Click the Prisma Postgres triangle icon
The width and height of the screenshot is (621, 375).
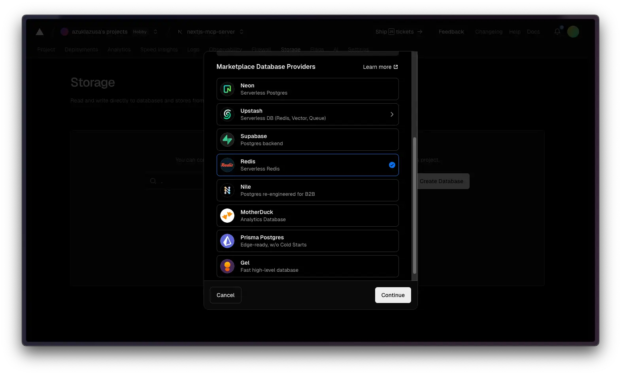227,241
